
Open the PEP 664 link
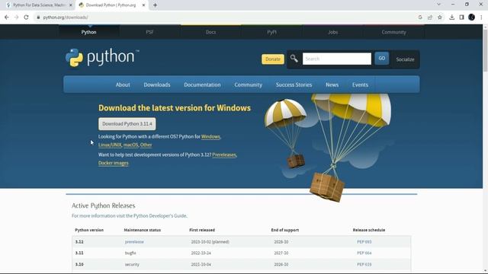(364, 253)
